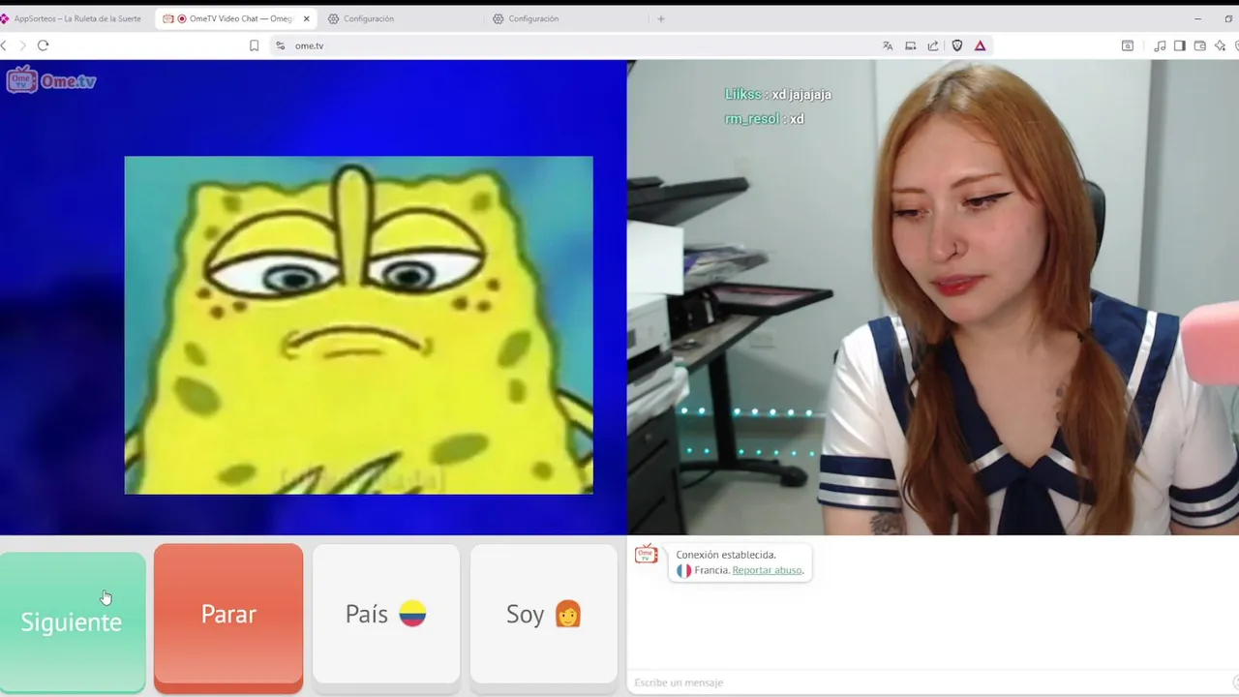Click the picture-in-picture toolbar icon

(1128, 45)
